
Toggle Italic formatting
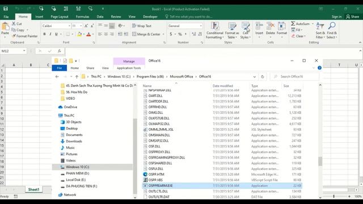tap(50, 34)
